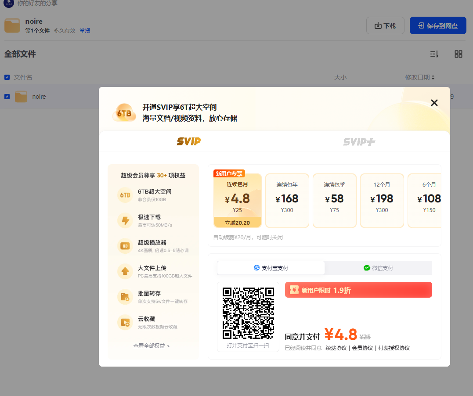This screenshot has width=473, height=396.
Task: Select the 微信支付 payment tab
Action: click(378, 268)
